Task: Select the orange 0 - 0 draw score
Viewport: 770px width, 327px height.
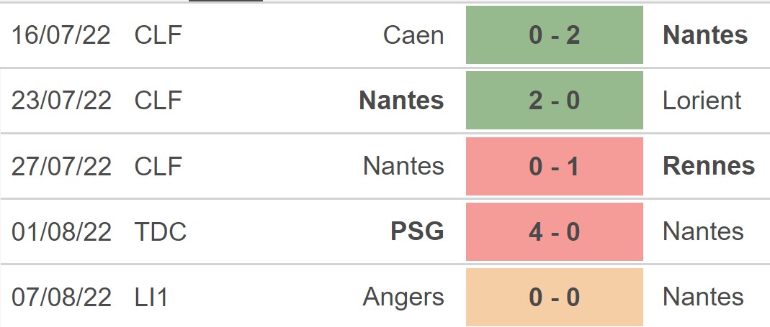Action: [x=554, y=297]
